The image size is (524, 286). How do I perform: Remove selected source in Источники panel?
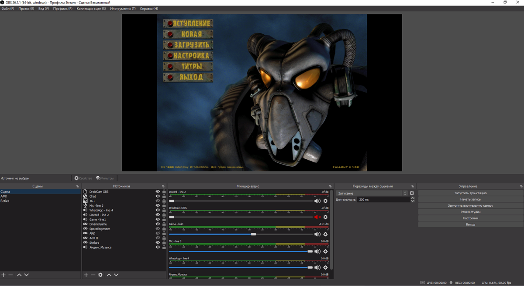point(93,275)
